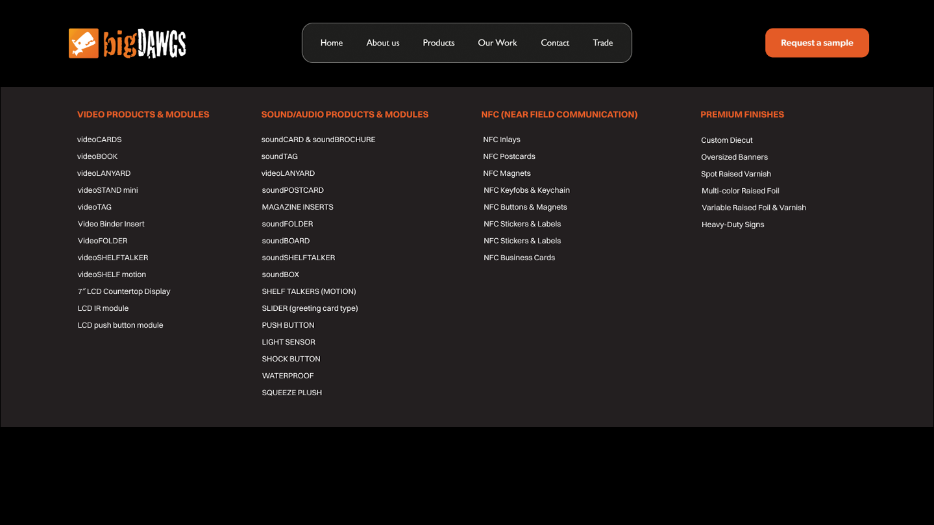Screen dimensions: 934x525
Task: Open 7" LCD Countertop Display
Action: [x=124, y=291]
